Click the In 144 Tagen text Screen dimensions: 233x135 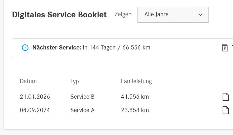coord(99,48)
